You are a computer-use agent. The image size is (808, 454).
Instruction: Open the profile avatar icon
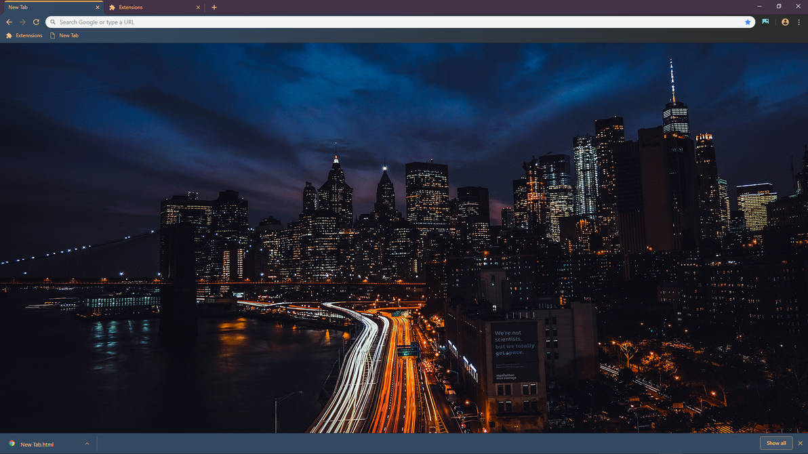[x=784, y=22]
